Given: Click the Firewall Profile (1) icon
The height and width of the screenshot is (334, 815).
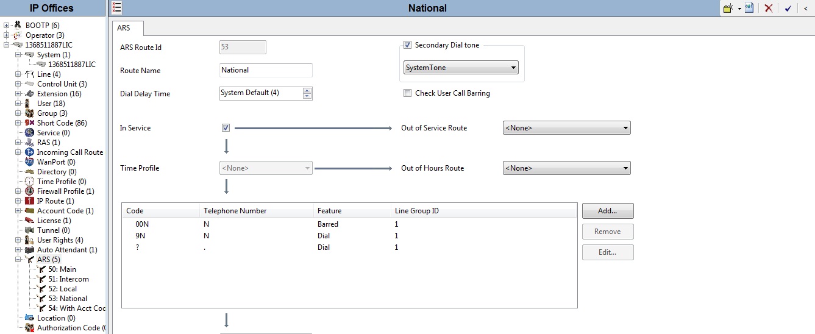Looking at the screenshot, I should (29, 191).
